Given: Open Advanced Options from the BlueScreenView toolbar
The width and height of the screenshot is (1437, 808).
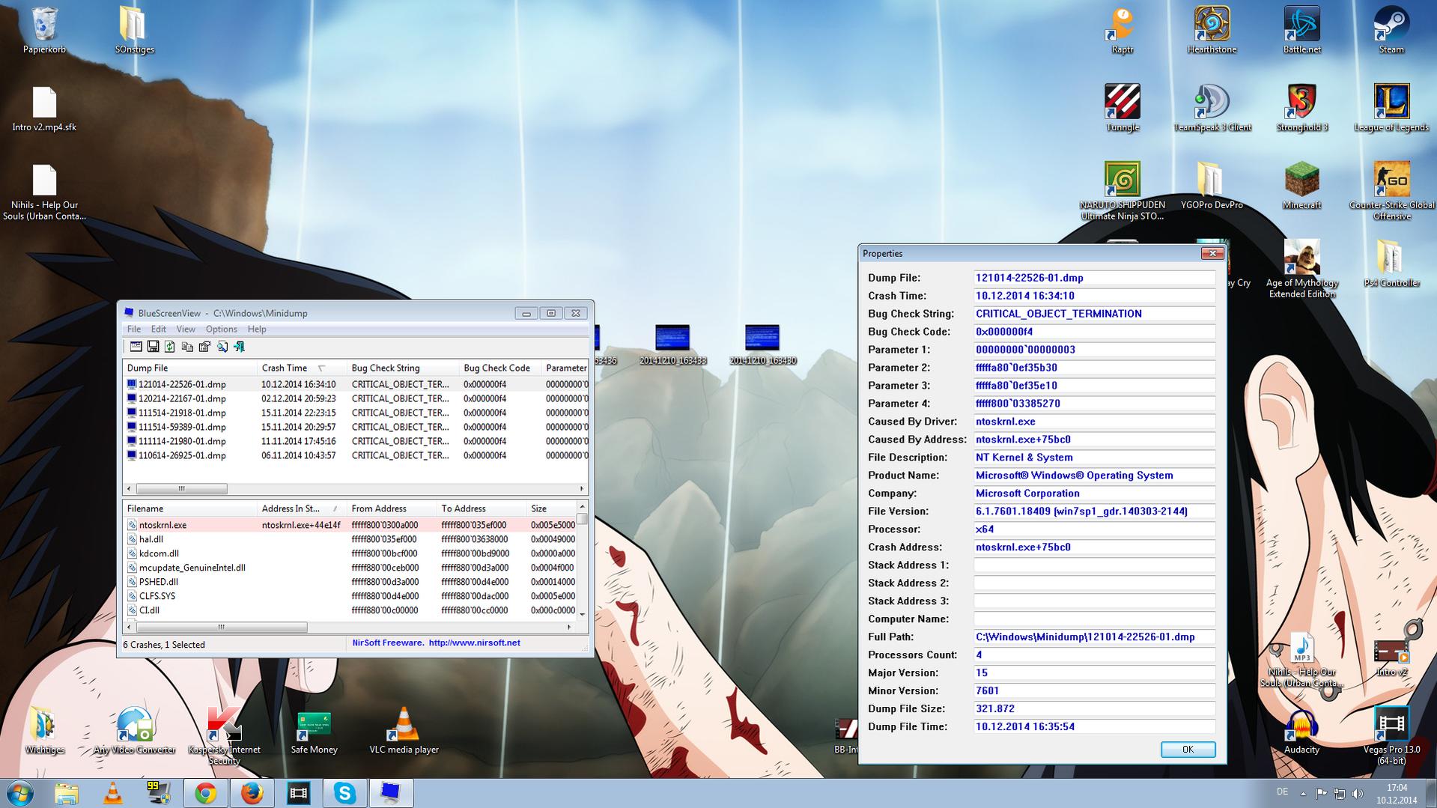Looking at the screenshot, I should click(x=136, y=347).
